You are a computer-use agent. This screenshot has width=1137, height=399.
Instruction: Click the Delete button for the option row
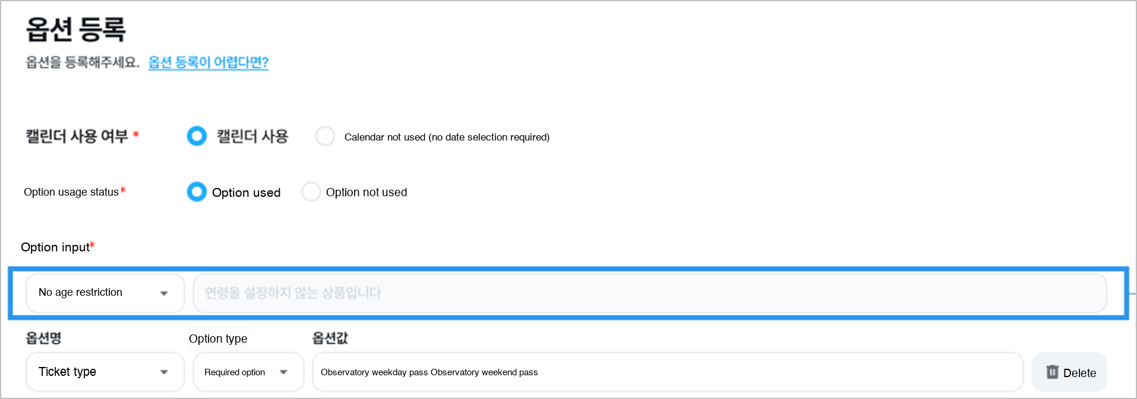pyautogui.click(x=1069, y=372)
